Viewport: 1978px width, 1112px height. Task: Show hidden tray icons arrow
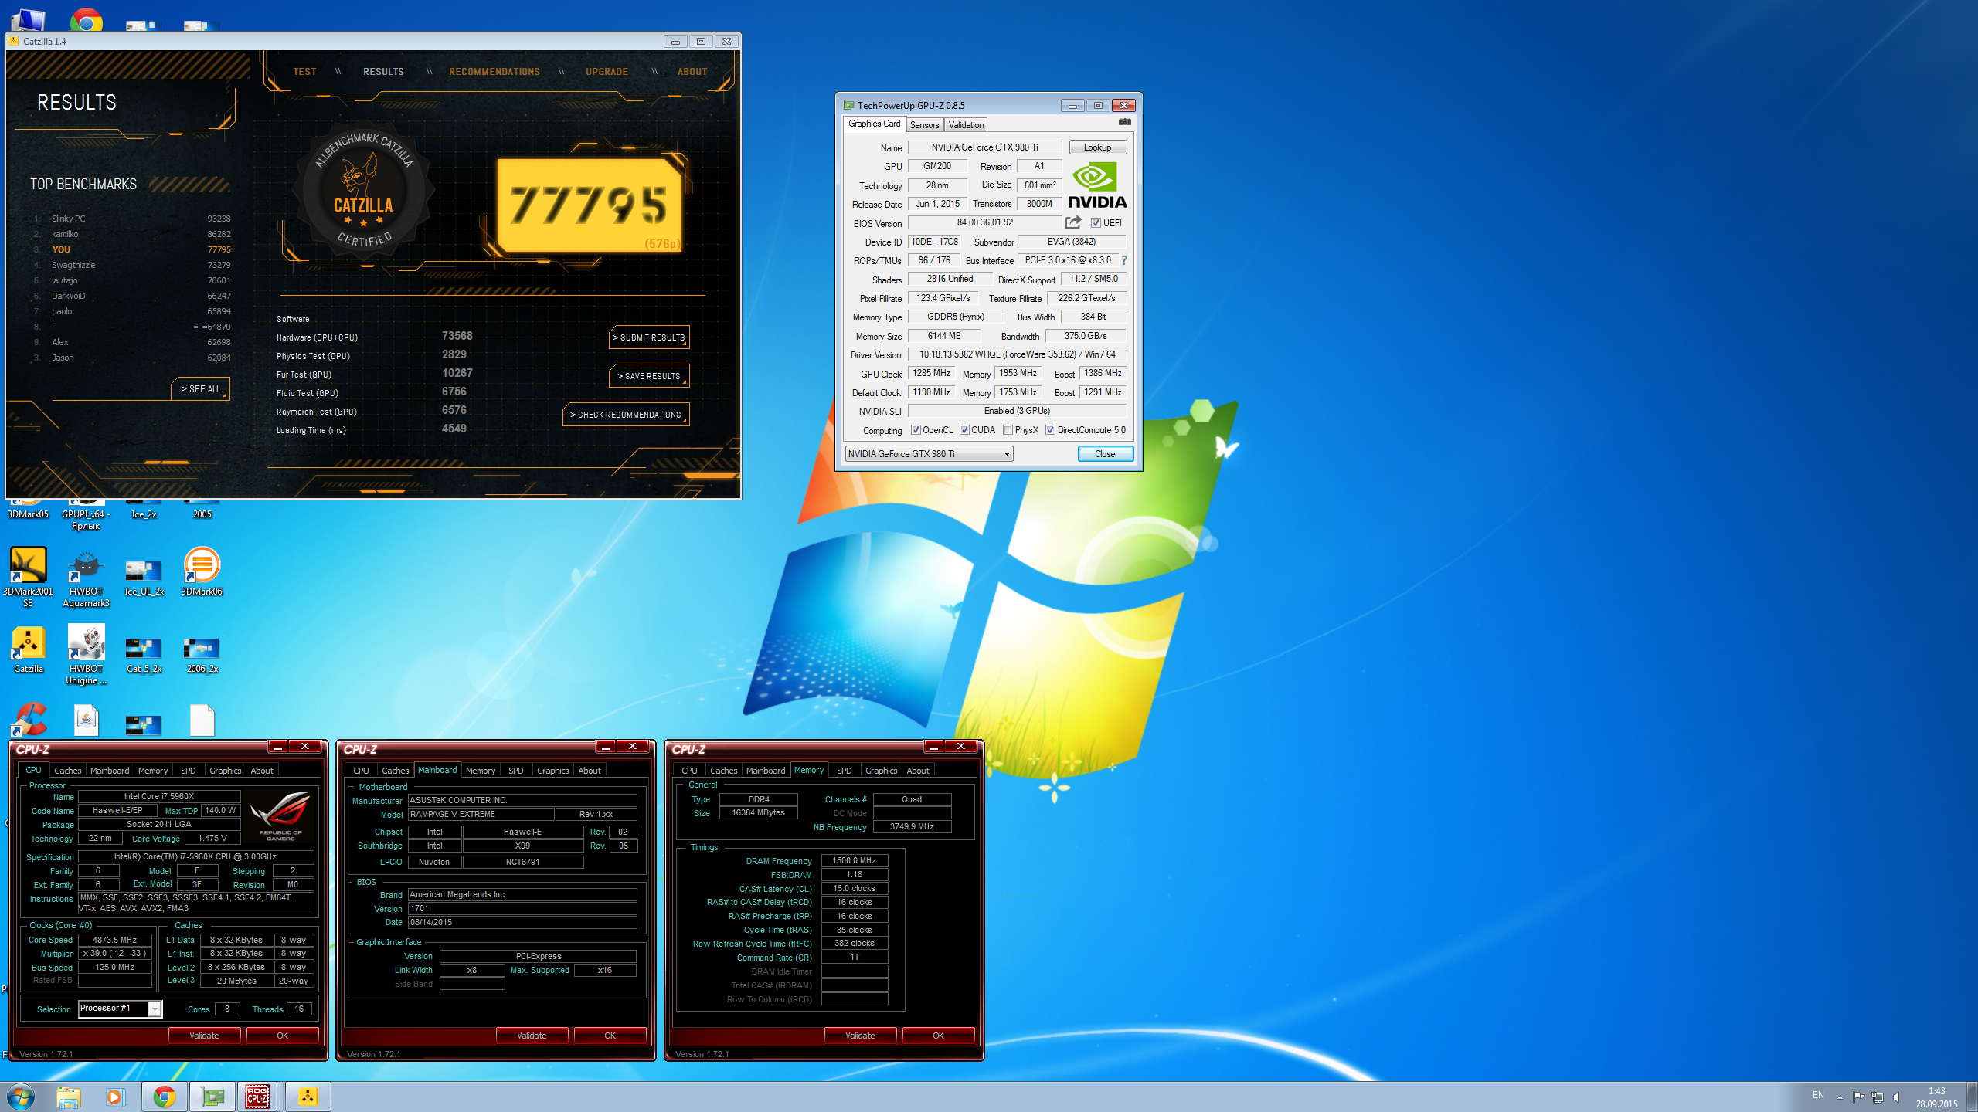point(1840,1097)
